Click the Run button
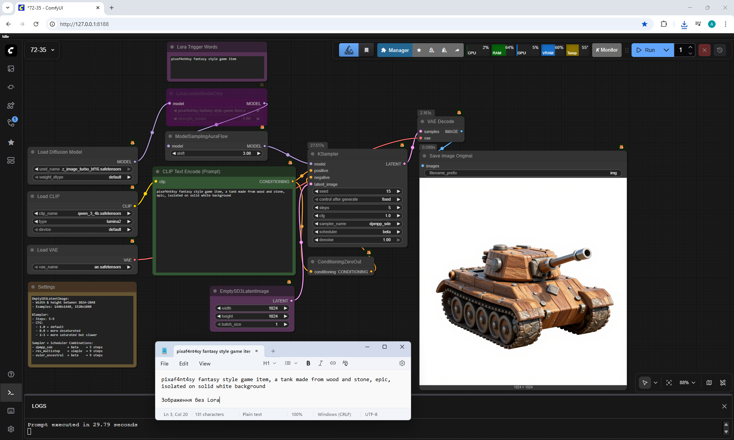This screenshot has height=440, width=734. pyautogui.click(x=646, y=50)
